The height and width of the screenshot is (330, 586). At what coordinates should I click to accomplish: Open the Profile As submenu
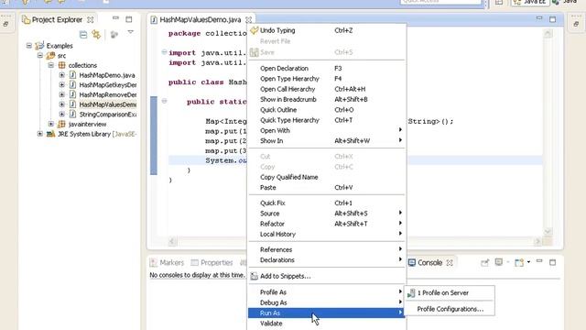click(327, 291)
